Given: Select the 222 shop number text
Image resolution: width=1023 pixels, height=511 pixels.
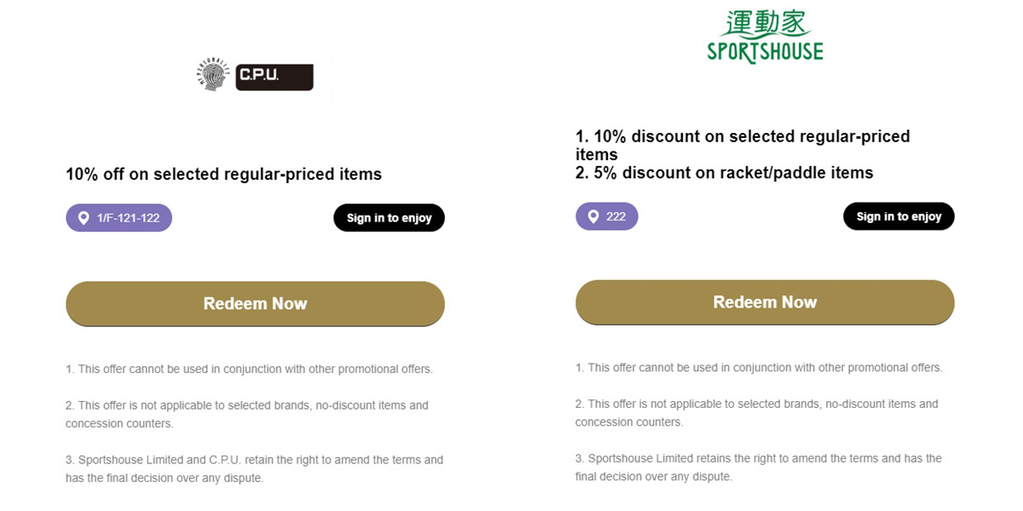Looking at the screenshot, I should coord(616,216).
